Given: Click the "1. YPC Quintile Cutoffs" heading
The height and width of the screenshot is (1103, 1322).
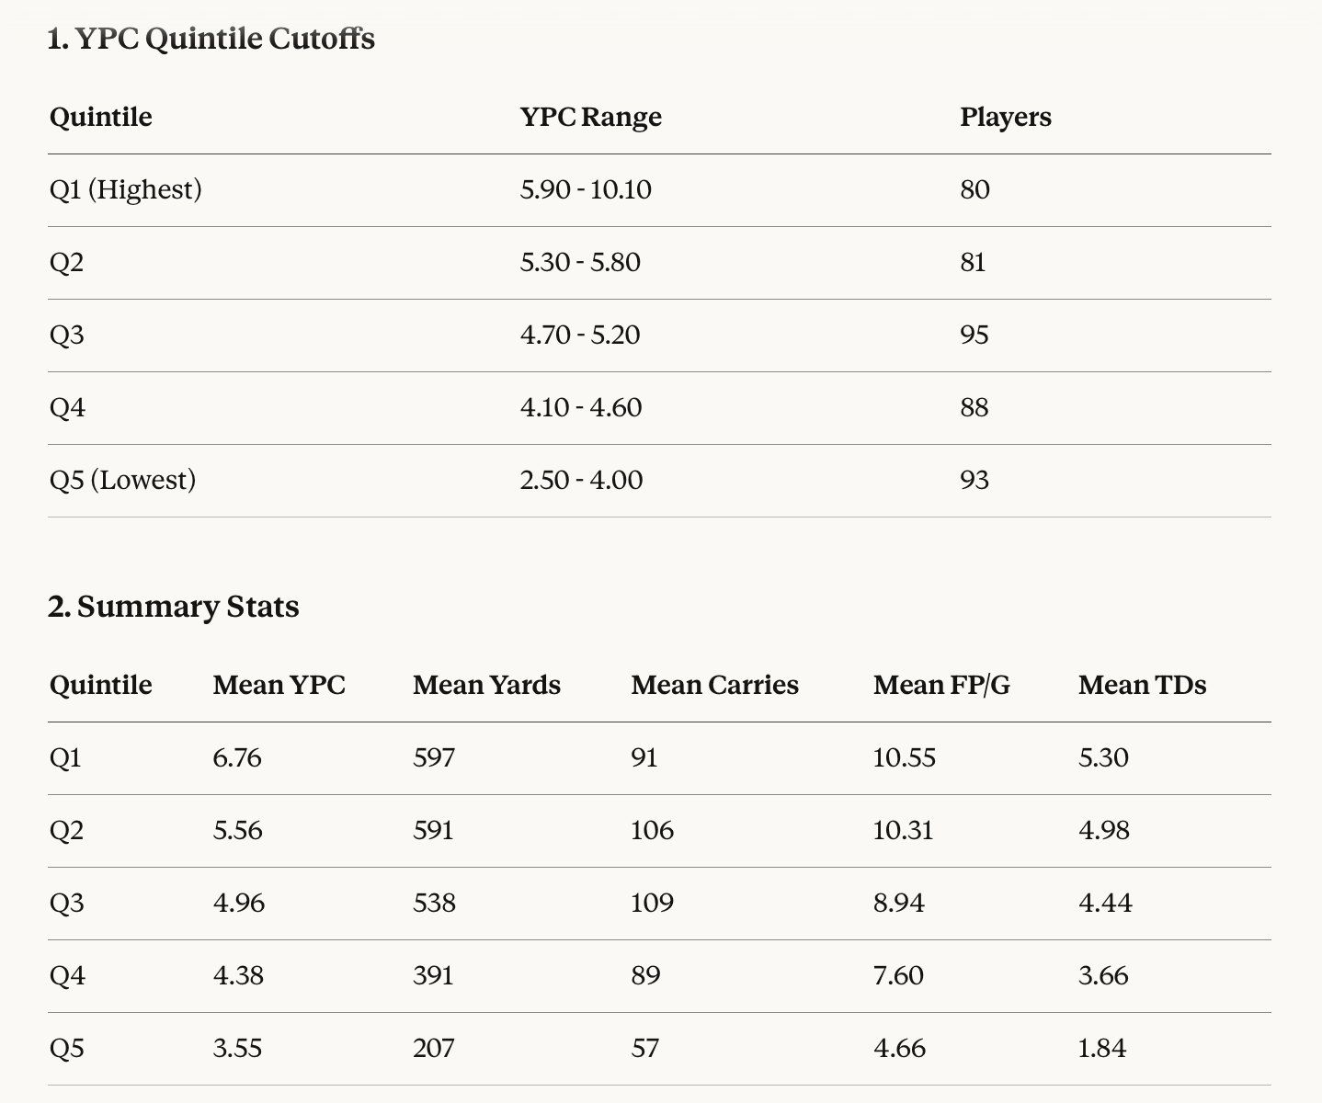Looking at the screenshot, I should click(x=211, y=40).
